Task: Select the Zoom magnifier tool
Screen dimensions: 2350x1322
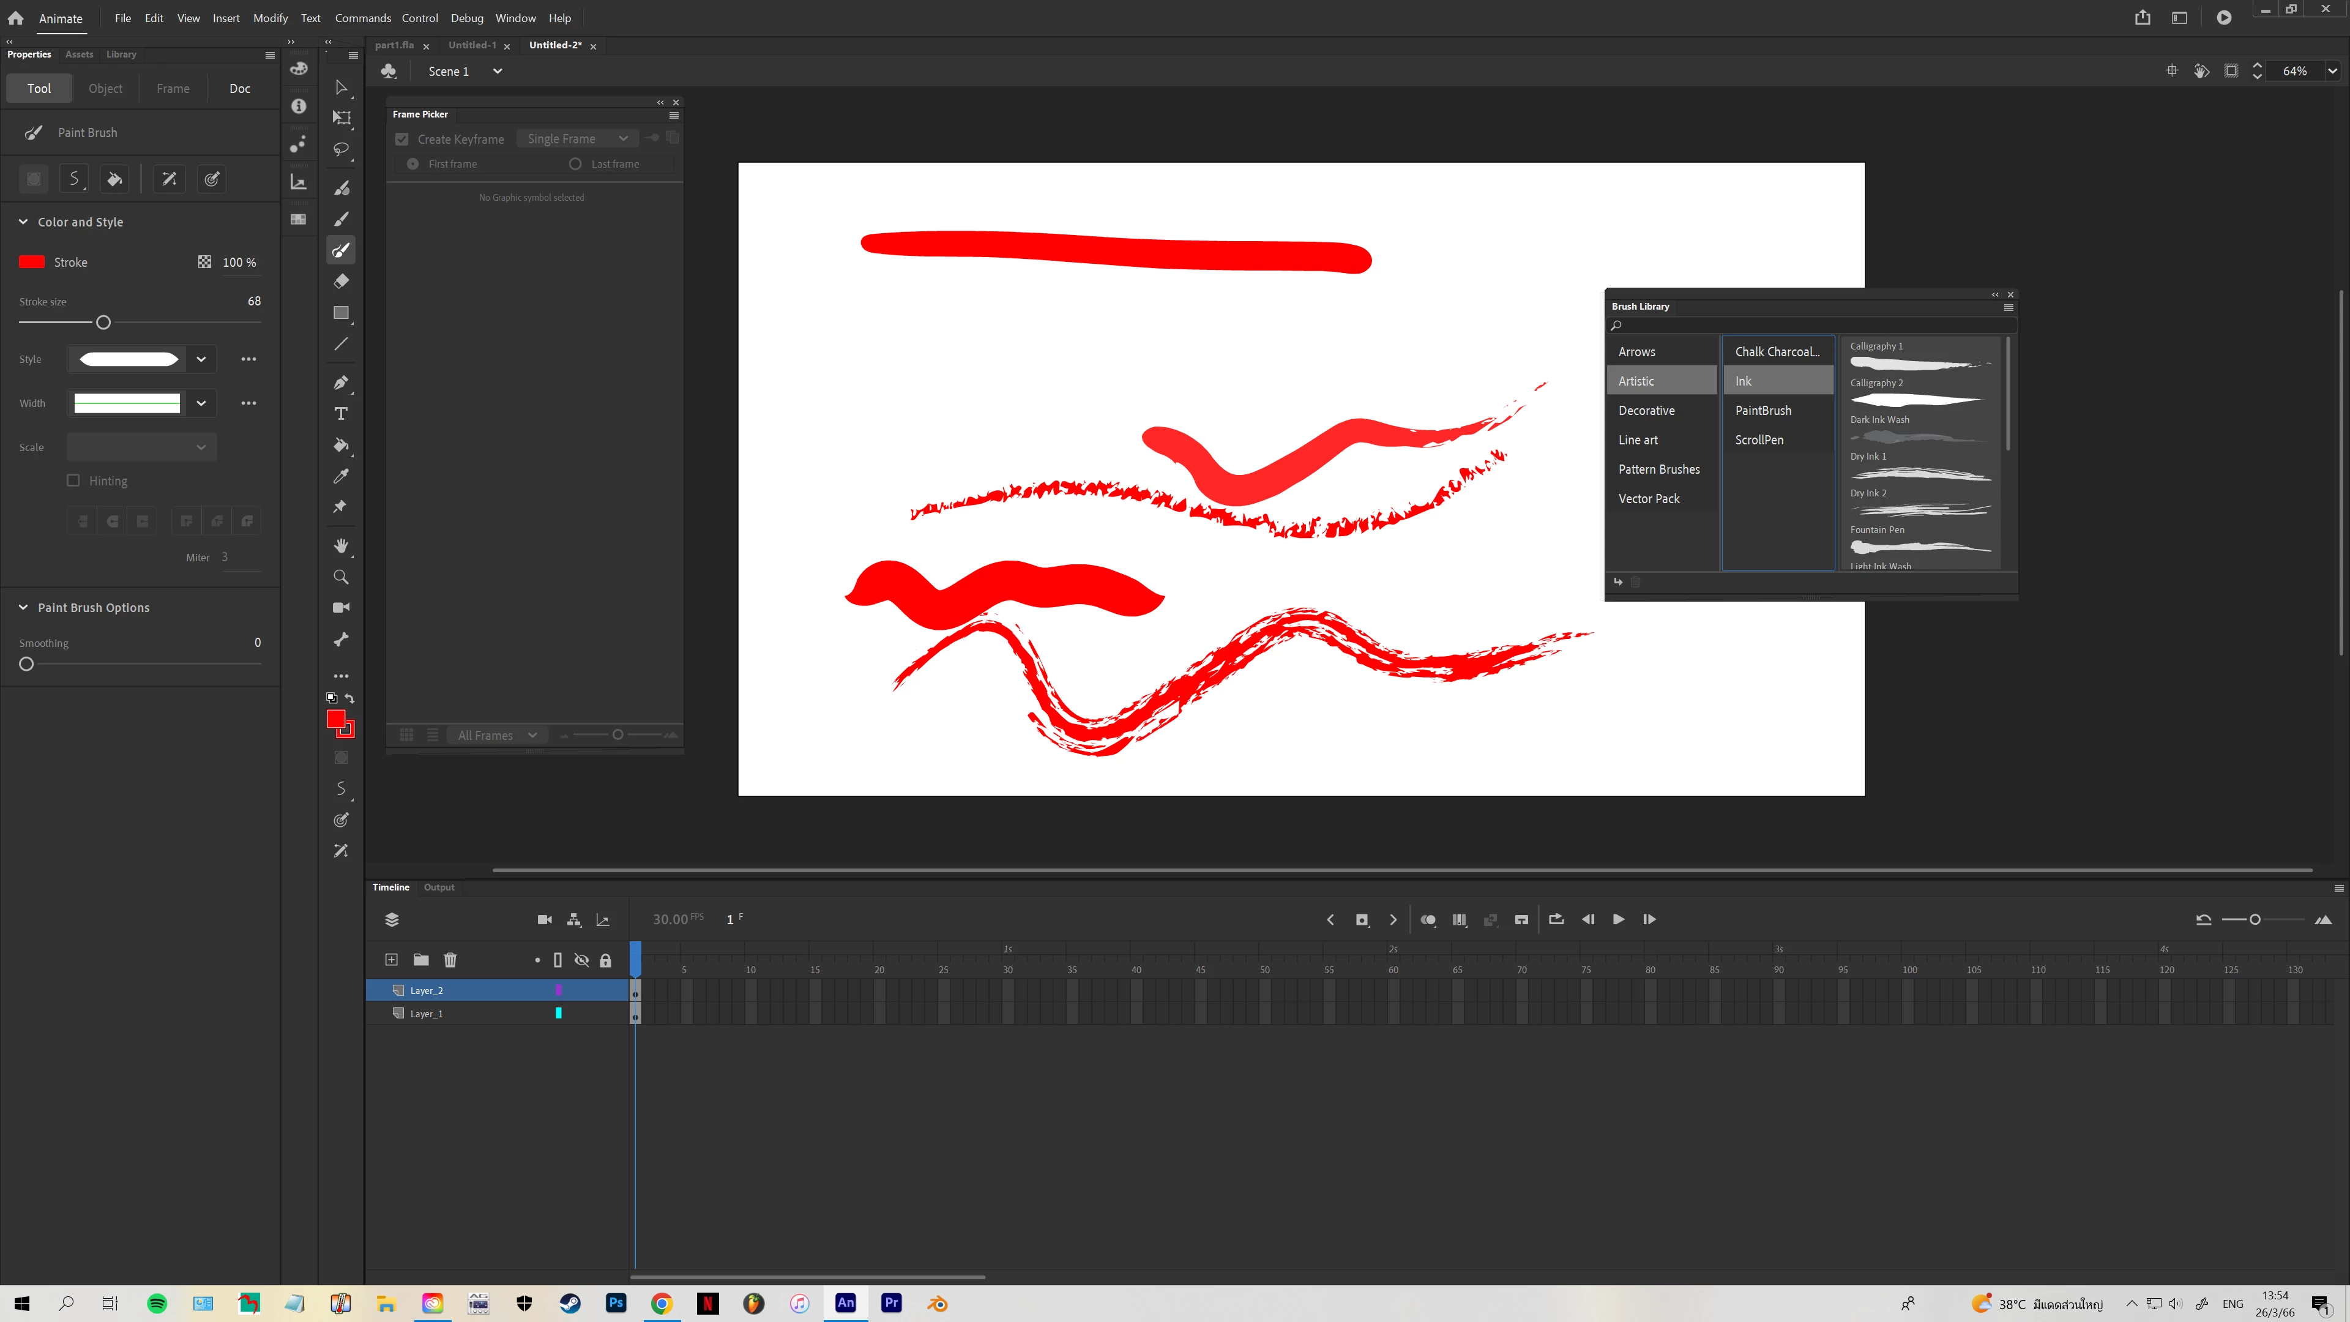Action: 341,577
